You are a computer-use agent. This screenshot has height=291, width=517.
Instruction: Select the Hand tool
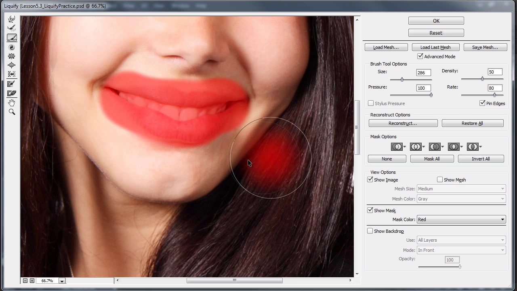tap(12, 103)
